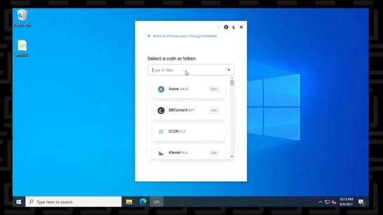Click the coin list scroll up arrow
This screenshot has height=215, width=383.
232,78
